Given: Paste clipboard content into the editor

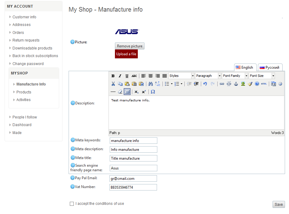Looking at the screenshot, I should [x=127, y=84].
